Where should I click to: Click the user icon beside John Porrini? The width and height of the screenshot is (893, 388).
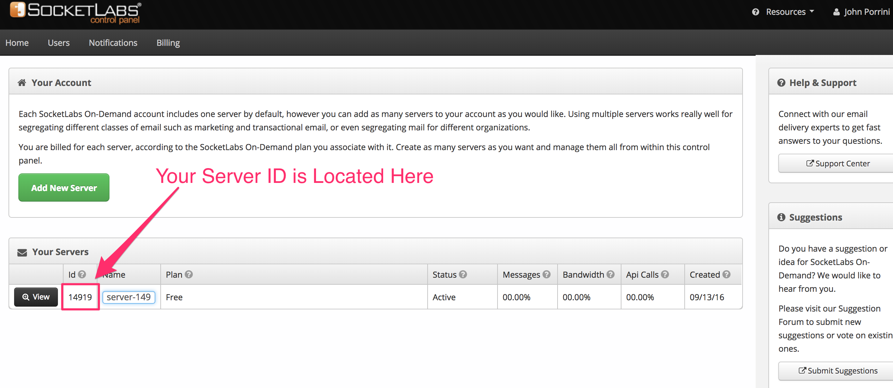tap(836, 12)
